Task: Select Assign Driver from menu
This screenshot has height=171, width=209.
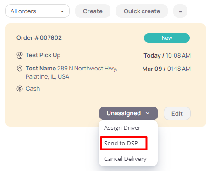Action: coord(122,128)
